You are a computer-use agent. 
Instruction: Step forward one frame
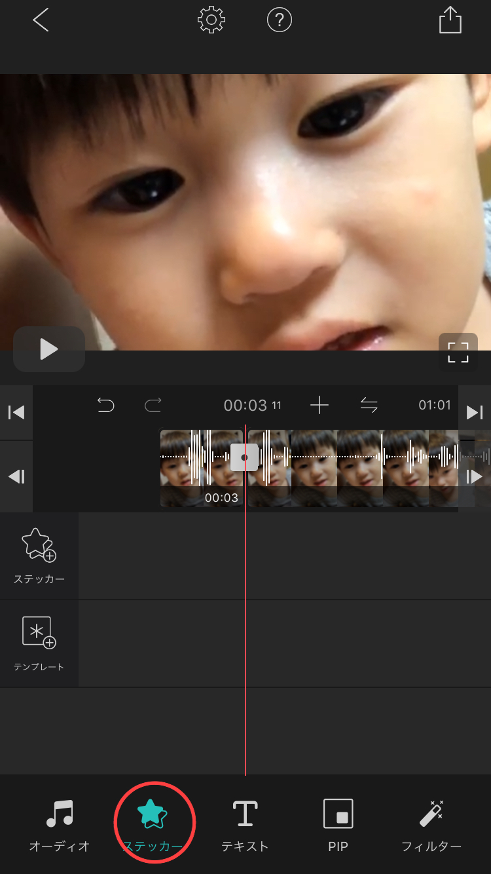474,476
